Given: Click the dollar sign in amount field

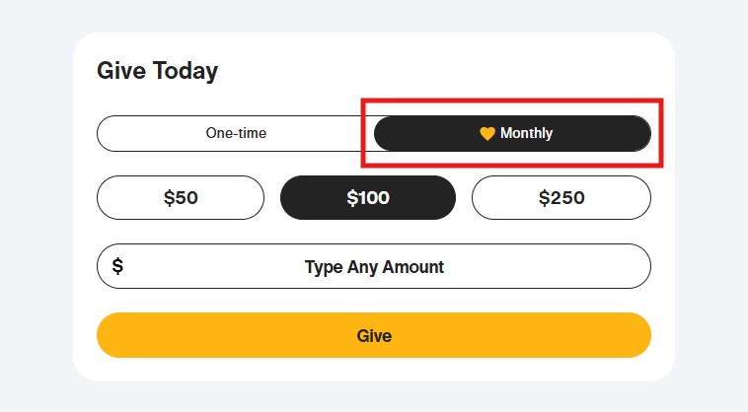Looking at the screenshot, I should (x=117, y=266).
